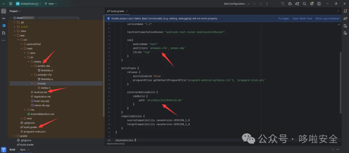Open Notifications bell in right sidebar
Screen dimensions: 349x153
pos(345,11)
